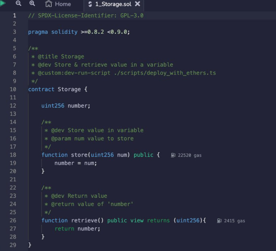Zoom in the editor font
The image size is (276, 251).
pos(32,3)
